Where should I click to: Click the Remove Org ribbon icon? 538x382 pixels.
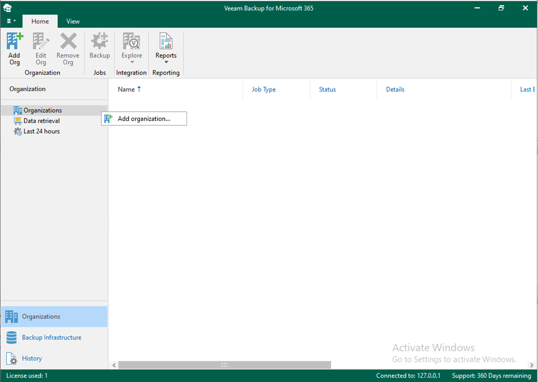[x=68, y=41]
